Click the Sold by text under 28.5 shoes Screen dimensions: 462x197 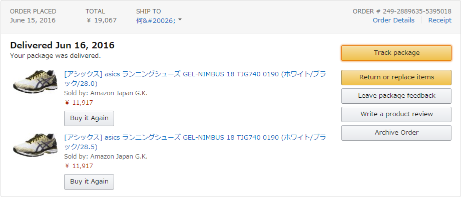pyautogui.click(x=106, y=157)
